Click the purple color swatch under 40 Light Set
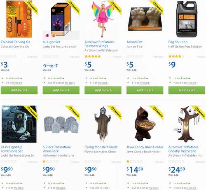The width and height of the screenshot is (206, 190). [x=47, y=35]
